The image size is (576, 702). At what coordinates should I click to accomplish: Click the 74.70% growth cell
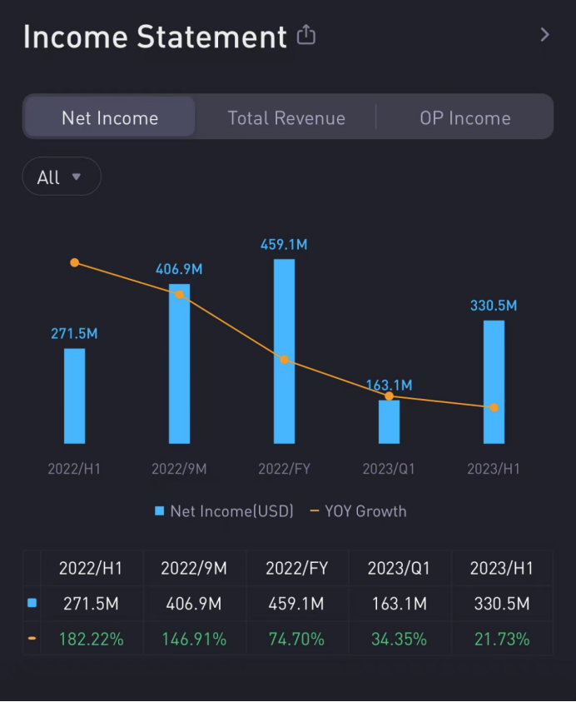tap(296, 639)
